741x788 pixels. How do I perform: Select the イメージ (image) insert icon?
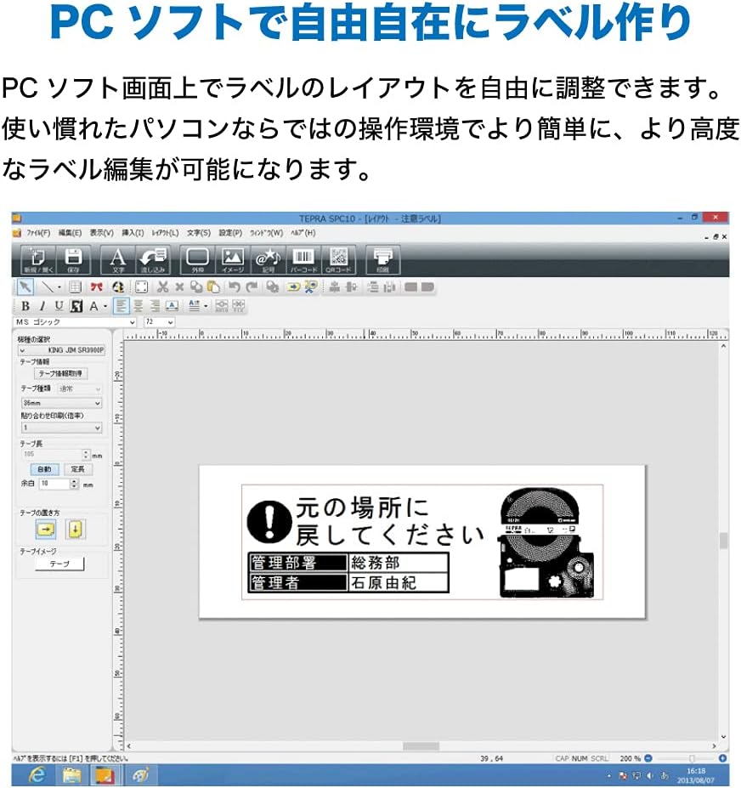[x=233, y=259]
